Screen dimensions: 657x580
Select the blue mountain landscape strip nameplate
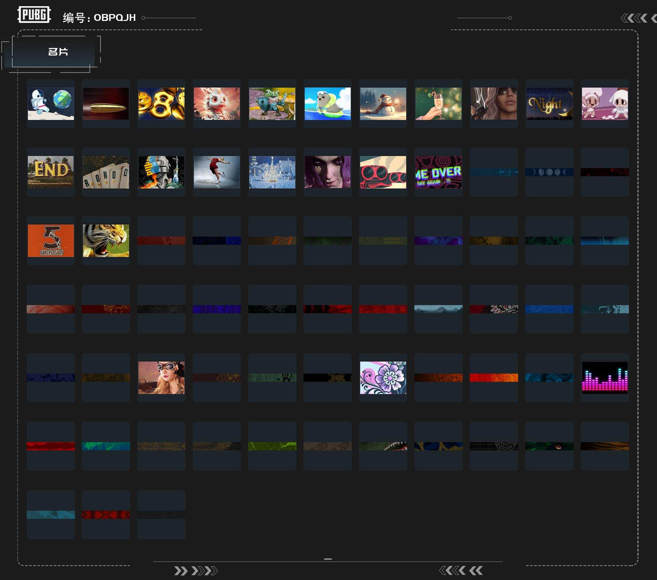tap(438, 309)
